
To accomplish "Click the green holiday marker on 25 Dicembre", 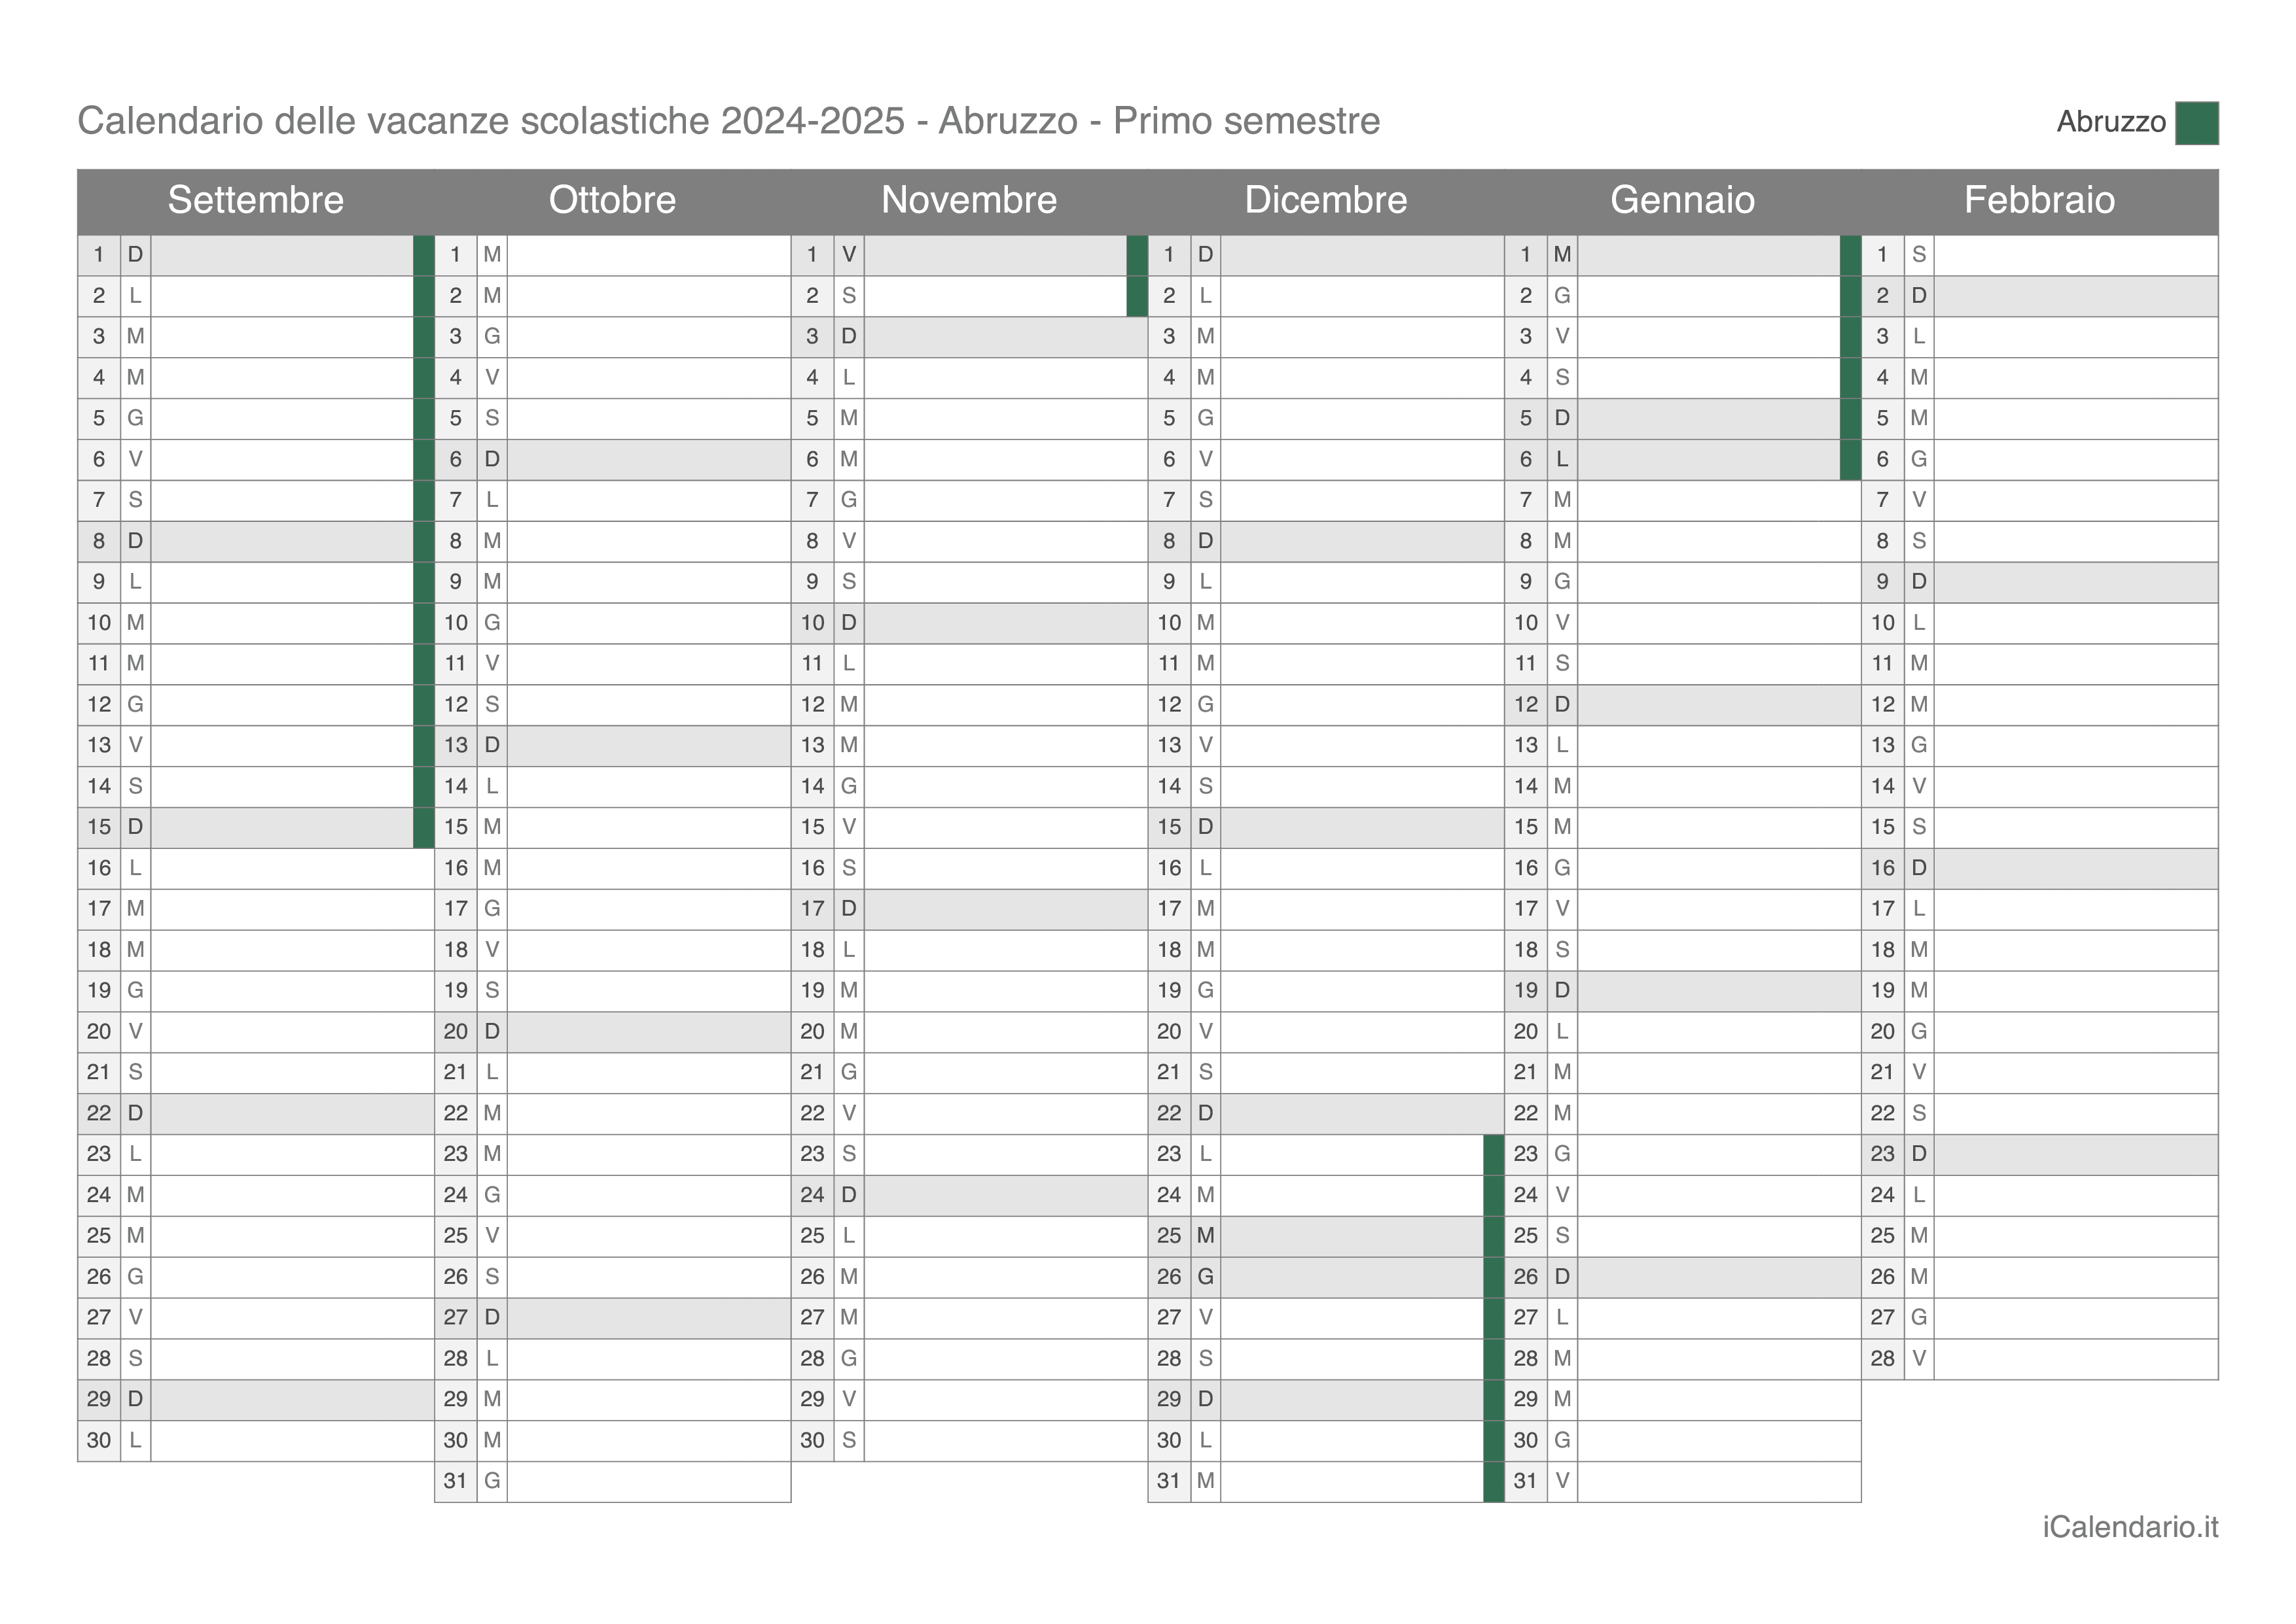I will pos(1494,1236).
